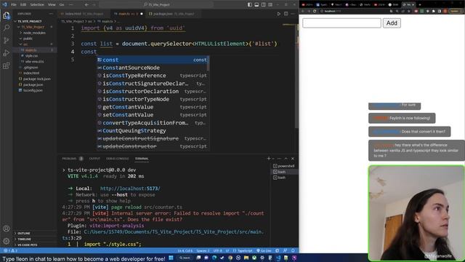Toggle secondary side bar layout icon
The image size is (465, 262).
[x=263, y=5]
